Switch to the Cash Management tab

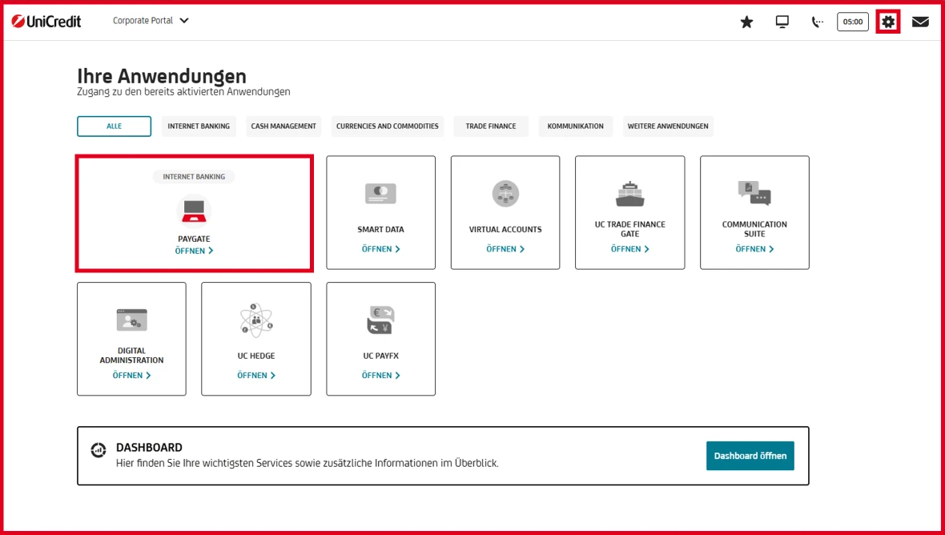[x=283, y=126]
